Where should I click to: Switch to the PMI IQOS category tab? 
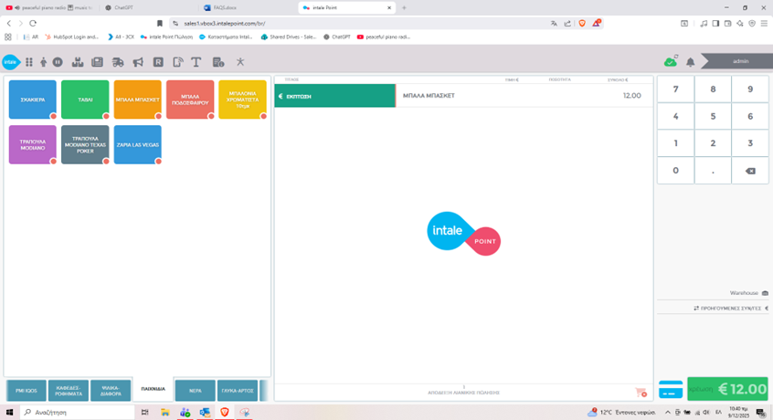tap(26, 391)
